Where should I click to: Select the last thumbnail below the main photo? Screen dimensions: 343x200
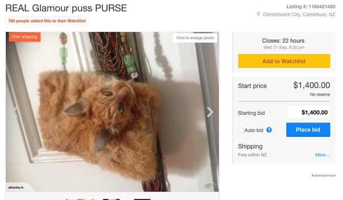pyautogui.click(x=142, y=200)
